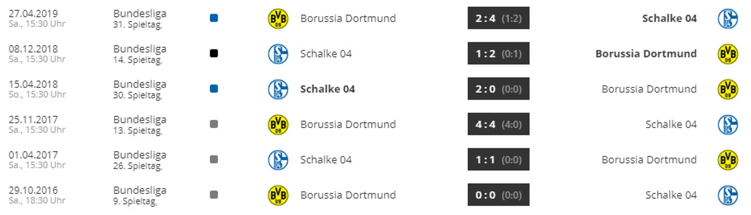This screenshot has height=215, width=751.
Task: Click Bundesliga 9. Spieltag link
Action: tap(139, 195)
